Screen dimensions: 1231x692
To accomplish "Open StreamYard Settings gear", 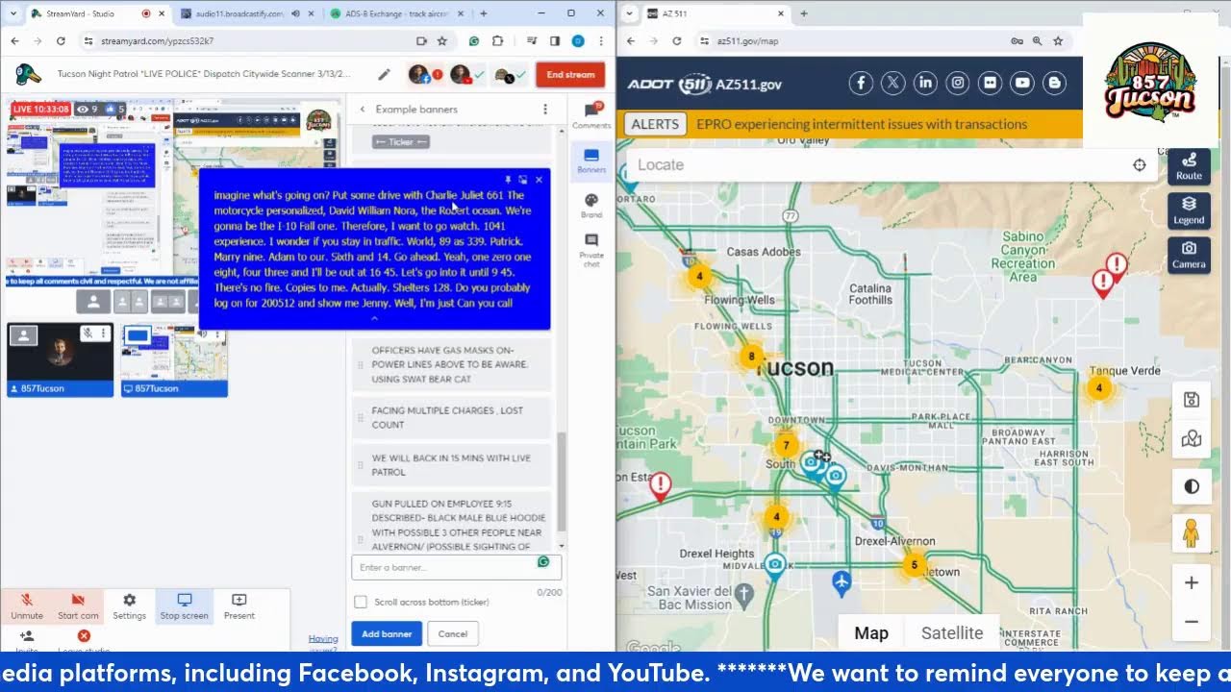I will (x=129, y=606).
